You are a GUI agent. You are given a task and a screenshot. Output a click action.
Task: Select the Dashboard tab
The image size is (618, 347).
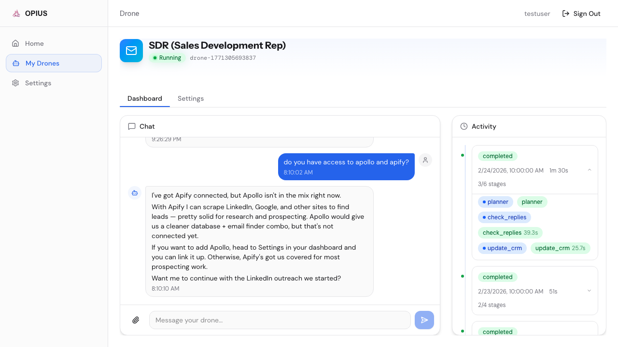click(x=145, y=98)
